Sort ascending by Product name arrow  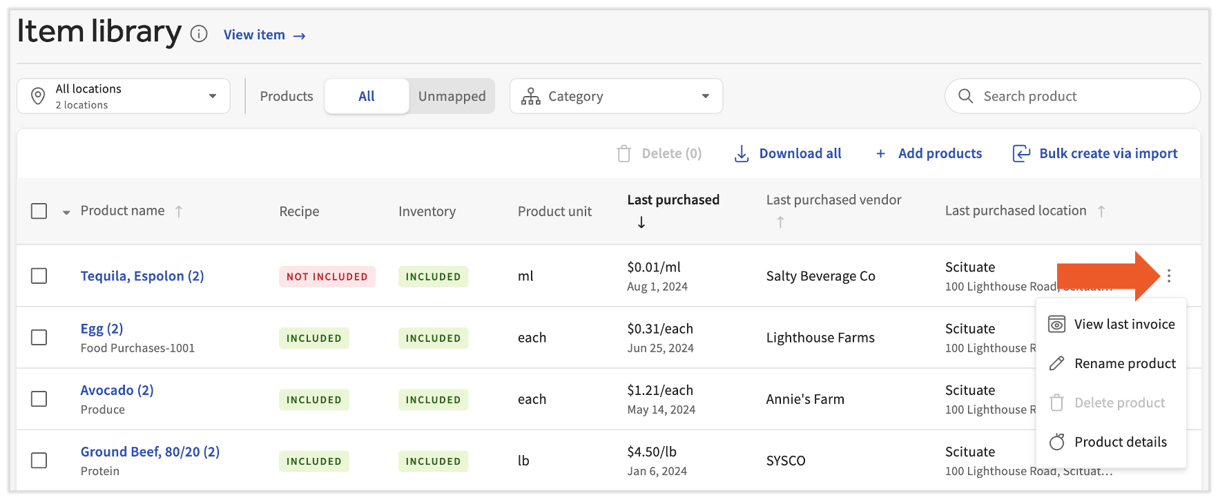[x=179, y=211]
